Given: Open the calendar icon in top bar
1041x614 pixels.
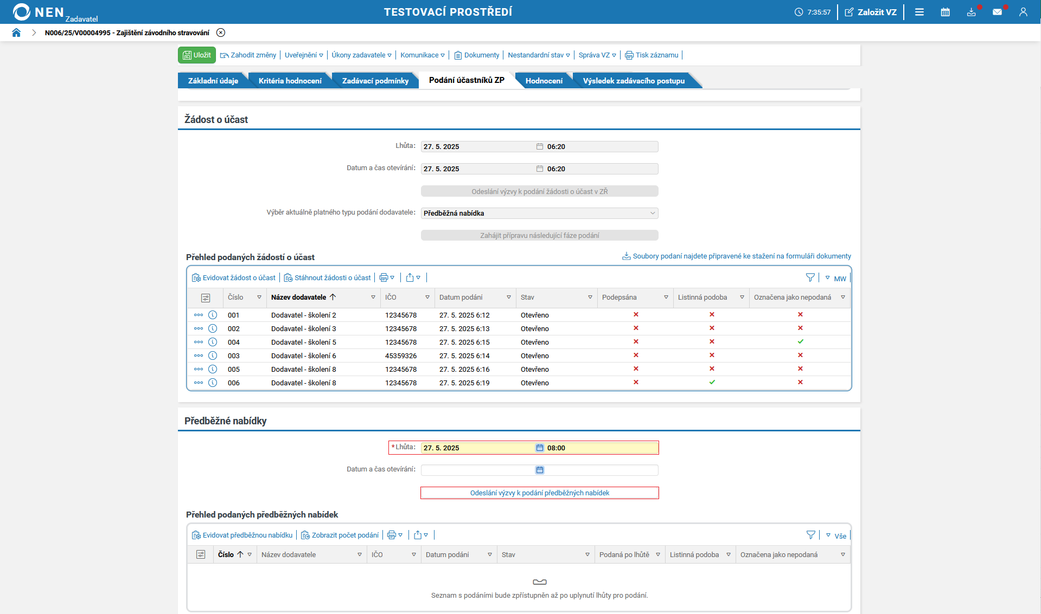Looking at the screenshot, I should point(945,12).
